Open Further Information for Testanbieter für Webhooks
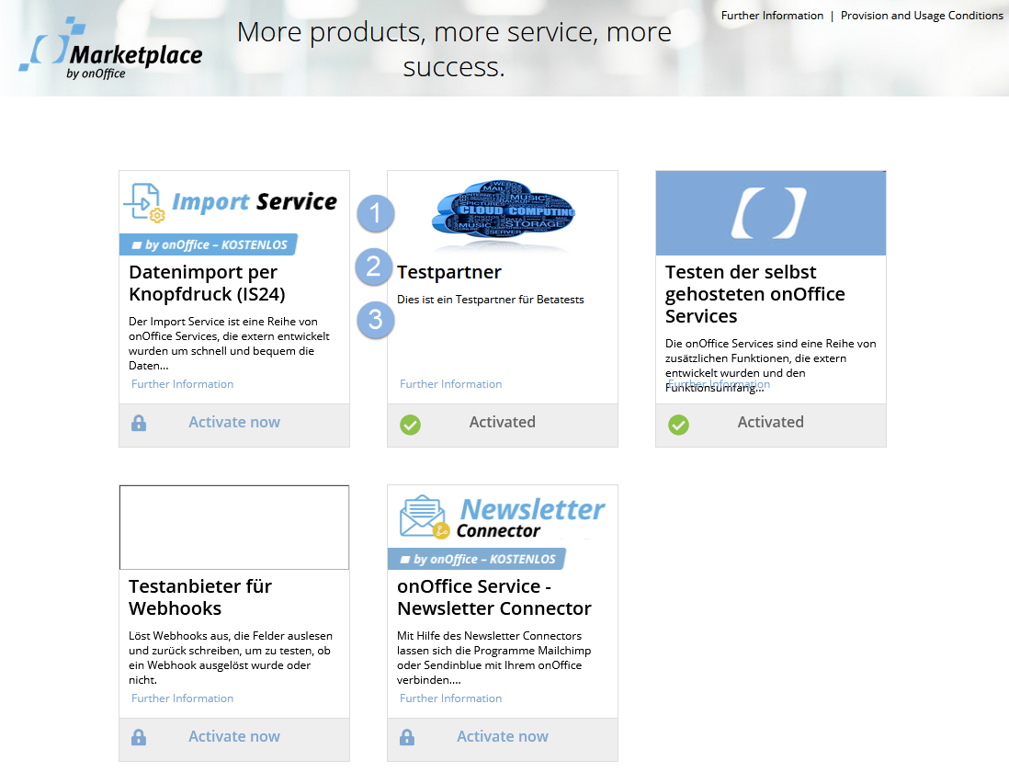 182,698
